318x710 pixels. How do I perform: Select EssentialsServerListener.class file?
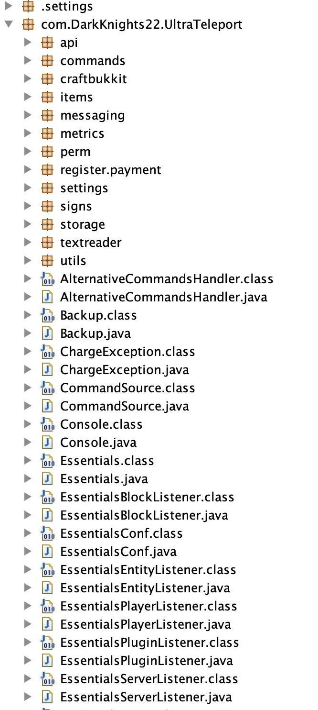click(x=149, y=679)
